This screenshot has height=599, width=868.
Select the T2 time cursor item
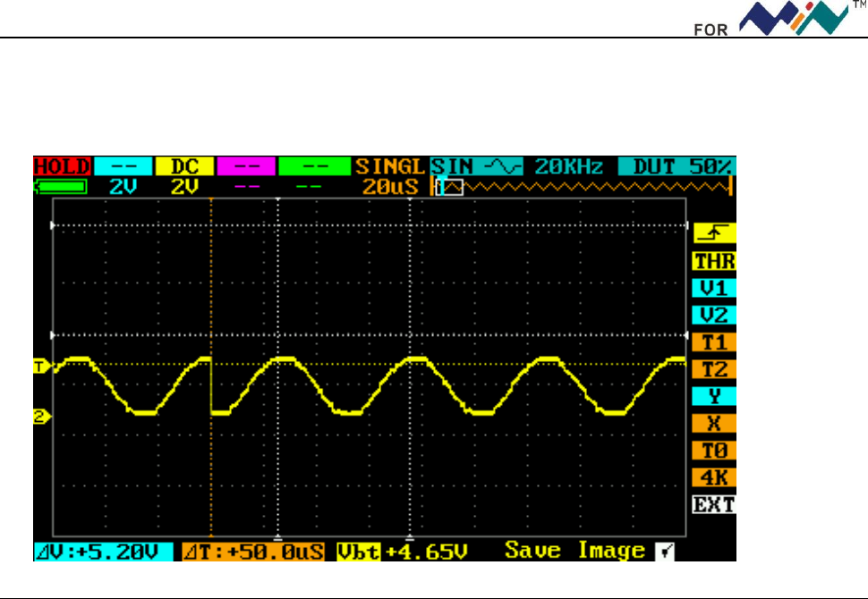[714, 369]
